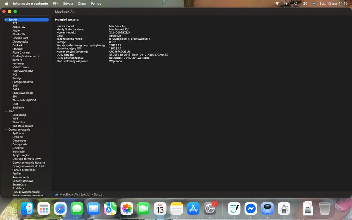Select Grafika/wyświetlacze in the sidebar

[26, 56]
